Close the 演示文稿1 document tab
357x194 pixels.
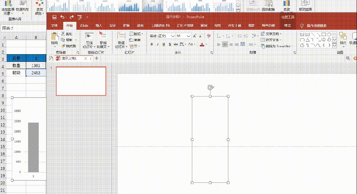pos(86,58)
